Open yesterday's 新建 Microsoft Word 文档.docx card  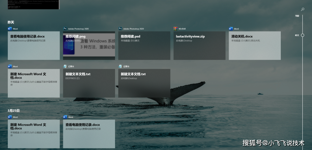(34, 83)
